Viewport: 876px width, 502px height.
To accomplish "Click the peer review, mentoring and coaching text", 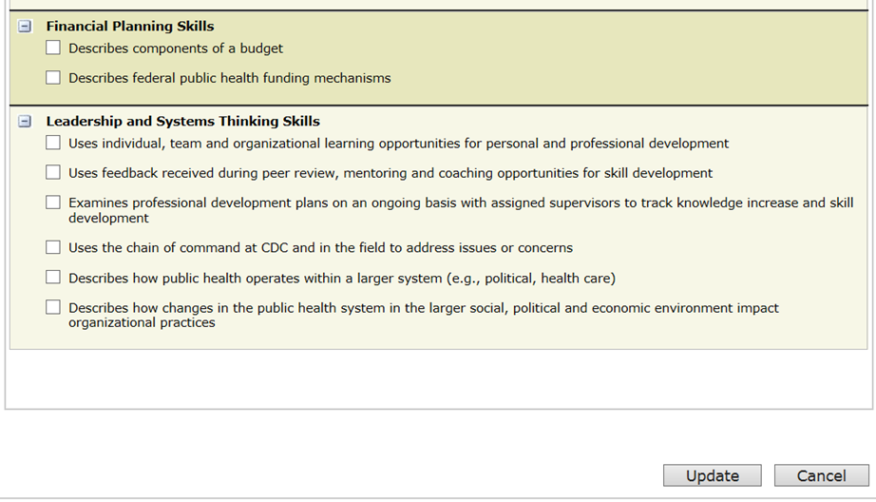I will tap(390, 173).
